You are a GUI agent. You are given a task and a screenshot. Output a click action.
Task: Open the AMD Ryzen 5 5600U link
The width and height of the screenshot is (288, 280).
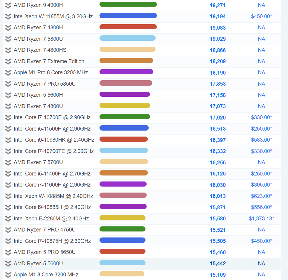click(x=38, y=264)
